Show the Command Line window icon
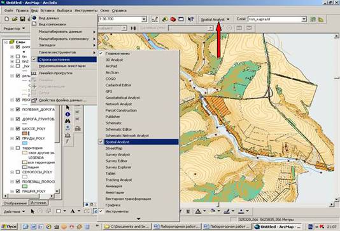This screenshot has height=231, width=340. click(181, 19)
